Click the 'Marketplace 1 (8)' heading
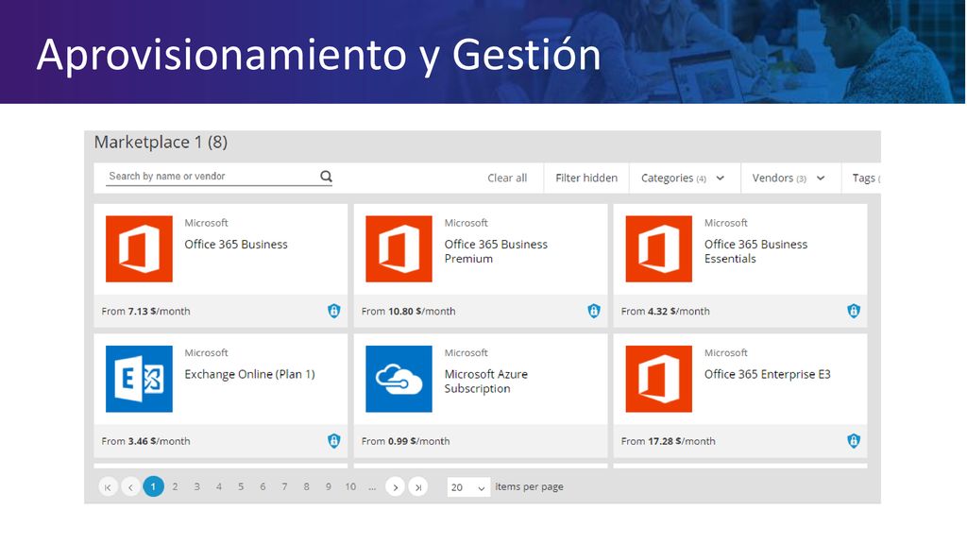 coord(161,143)
